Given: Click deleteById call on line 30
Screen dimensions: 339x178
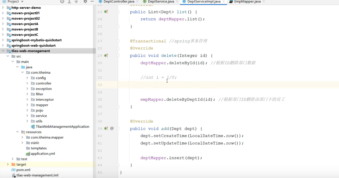Looking at the screenshot, I should tap(182, 63).
